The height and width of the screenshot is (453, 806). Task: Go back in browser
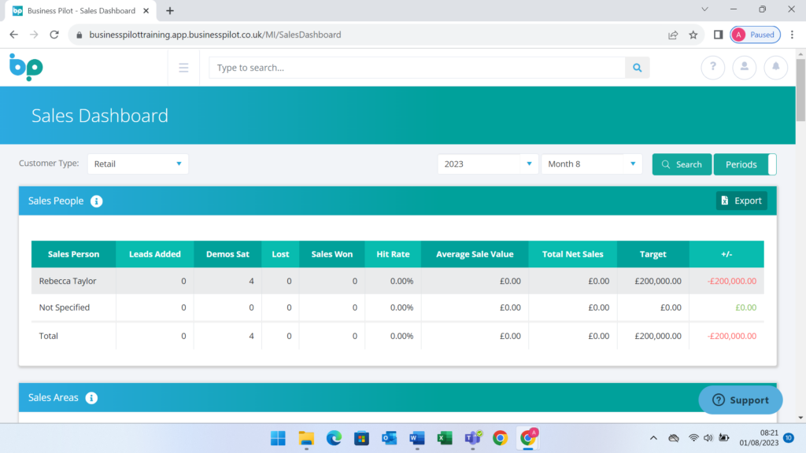(x=14, y=35)
